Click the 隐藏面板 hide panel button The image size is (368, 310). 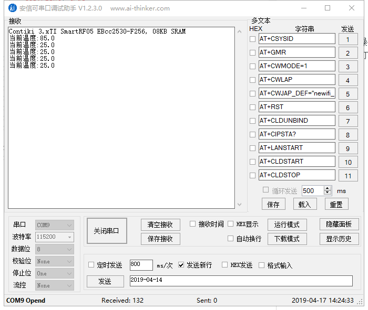pos(339,225)
